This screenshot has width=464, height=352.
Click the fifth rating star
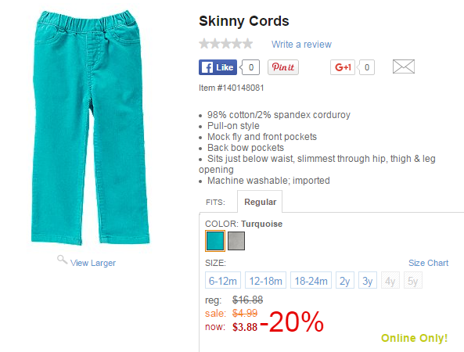(x=248, y=44)
